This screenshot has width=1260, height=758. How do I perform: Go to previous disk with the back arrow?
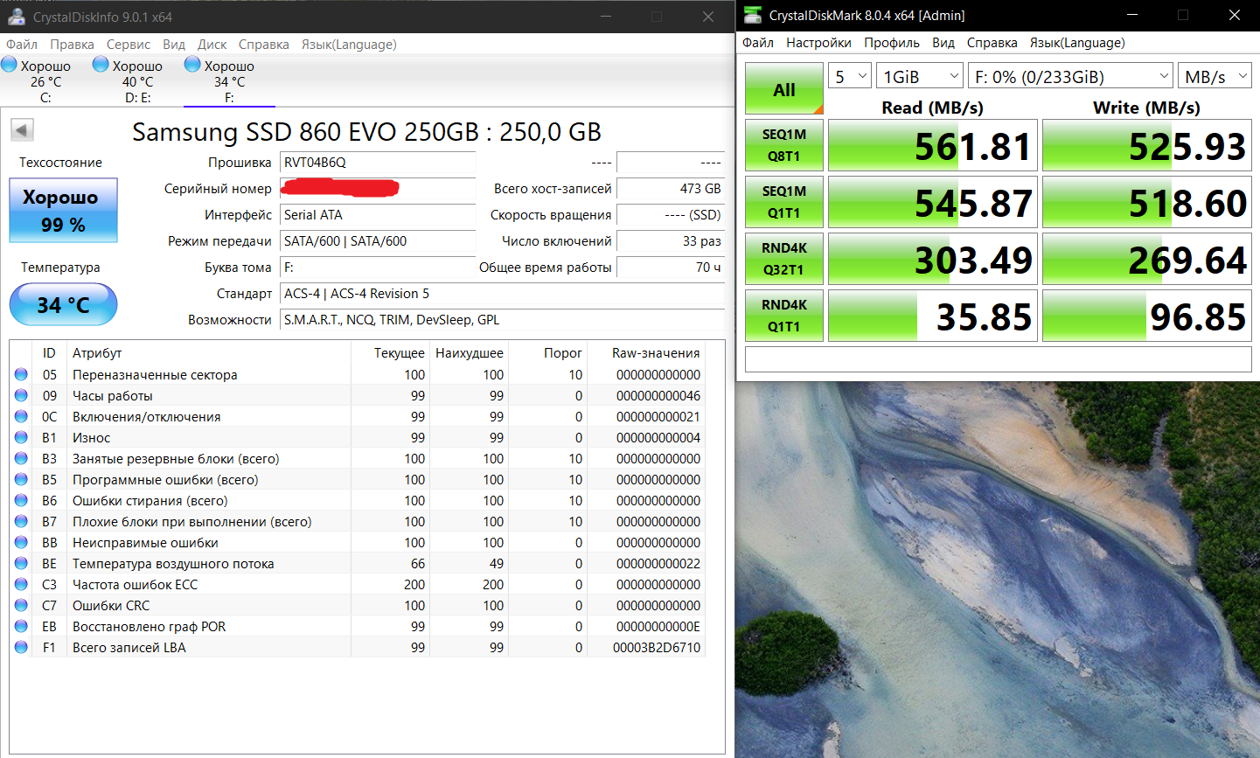tap(22, 130)
